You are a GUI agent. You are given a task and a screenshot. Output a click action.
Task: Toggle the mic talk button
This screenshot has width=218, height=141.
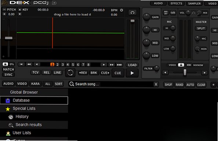(x=173, y=12)
